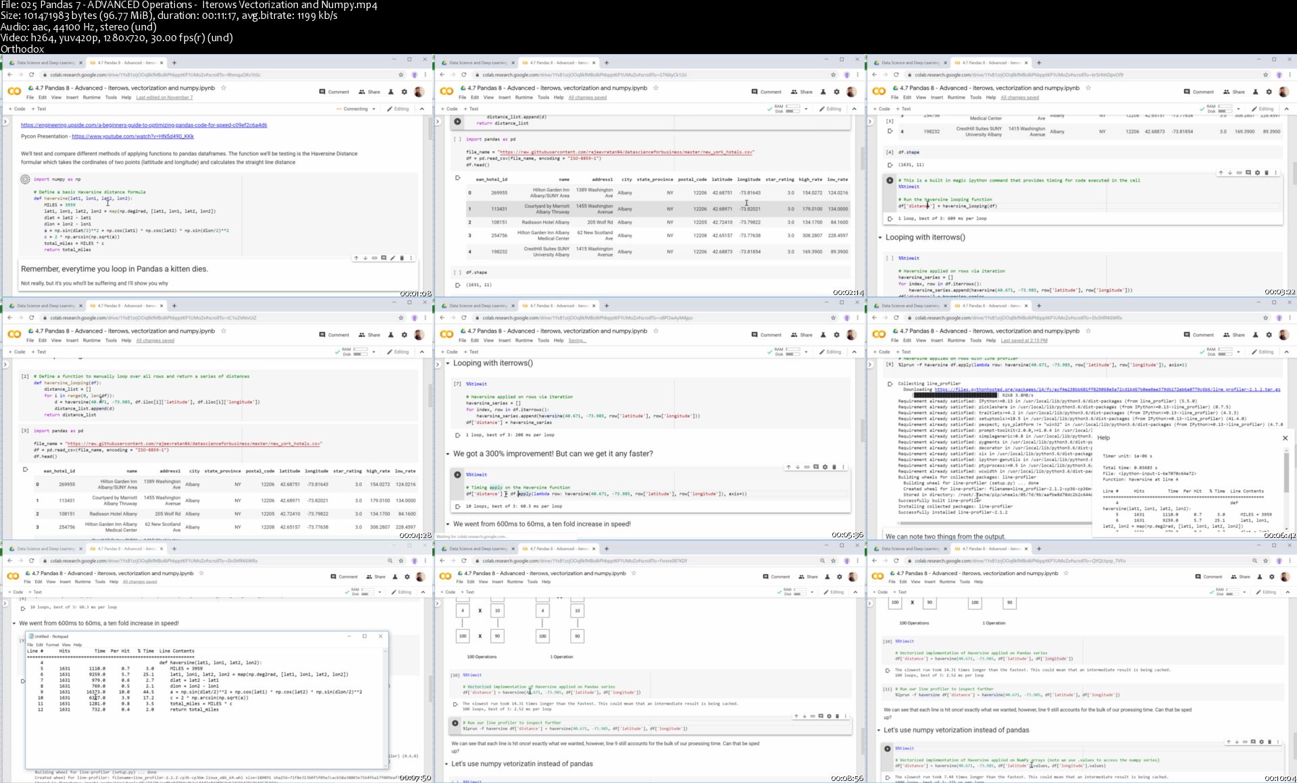The height and width of the screenshot is (783, 1297).
Task: Open the Pycon Presentation YouTube link
Action: pyautogui.click(x=132, y=136)
